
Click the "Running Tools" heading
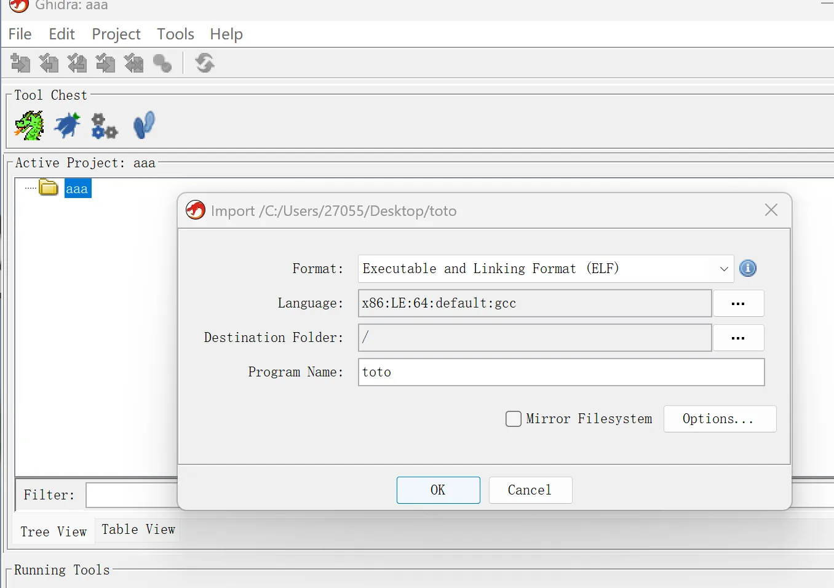click(62, 570)
